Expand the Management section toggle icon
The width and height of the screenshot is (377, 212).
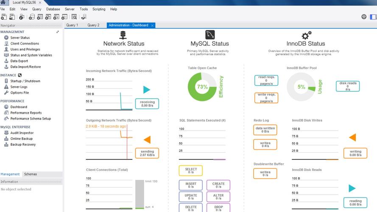pyautogui.click(x=58, y=32)
